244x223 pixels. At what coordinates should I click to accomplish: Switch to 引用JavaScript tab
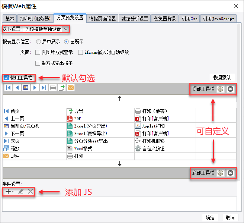218,19
